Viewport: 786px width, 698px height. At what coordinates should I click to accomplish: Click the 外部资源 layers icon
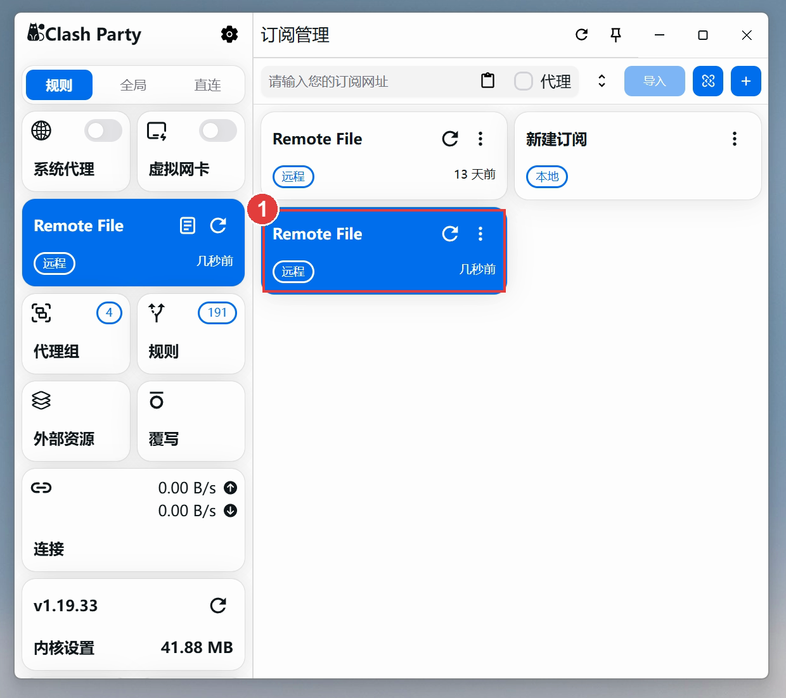click(41, 400)
